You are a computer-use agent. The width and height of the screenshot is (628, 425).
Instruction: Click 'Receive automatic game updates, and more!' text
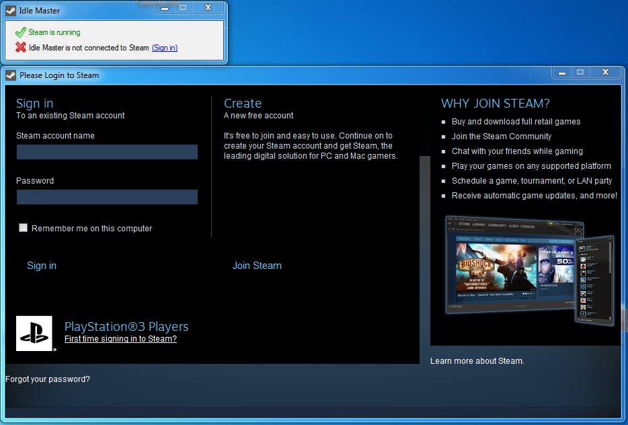point(535,196)
